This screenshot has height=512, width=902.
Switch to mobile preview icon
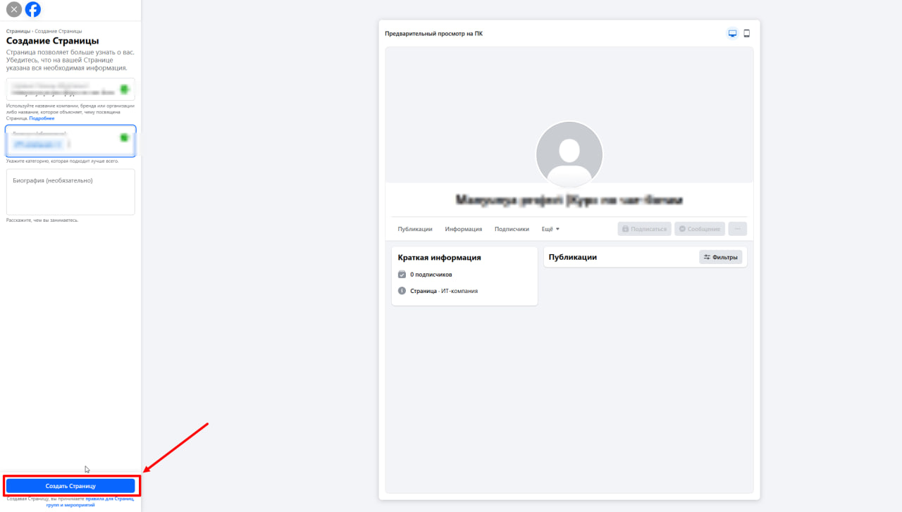click(747, 34)
